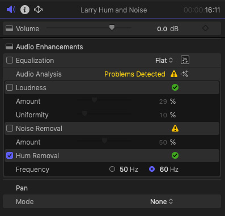Click the Volume slider handle
Image resolution: width=225 pixels, height=216 pixels.
pos(112,28)
